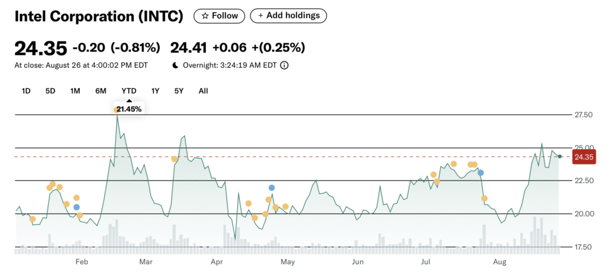Click the info icon beside Overnight time
The width and height of the screenshot is (615, 279).
coord(284,65)
